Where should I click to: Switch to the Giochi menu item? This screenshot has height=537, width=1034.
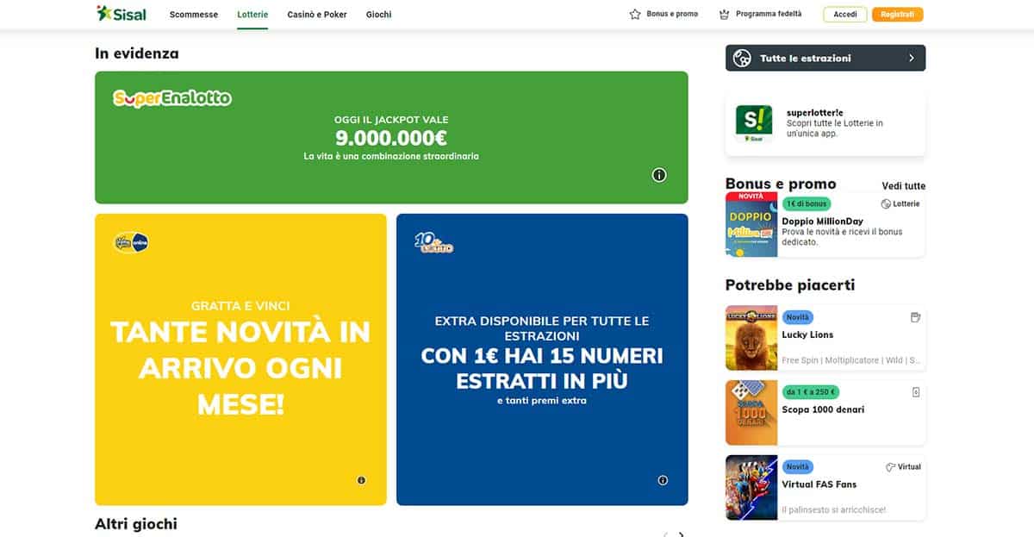[x=378, y=15]
